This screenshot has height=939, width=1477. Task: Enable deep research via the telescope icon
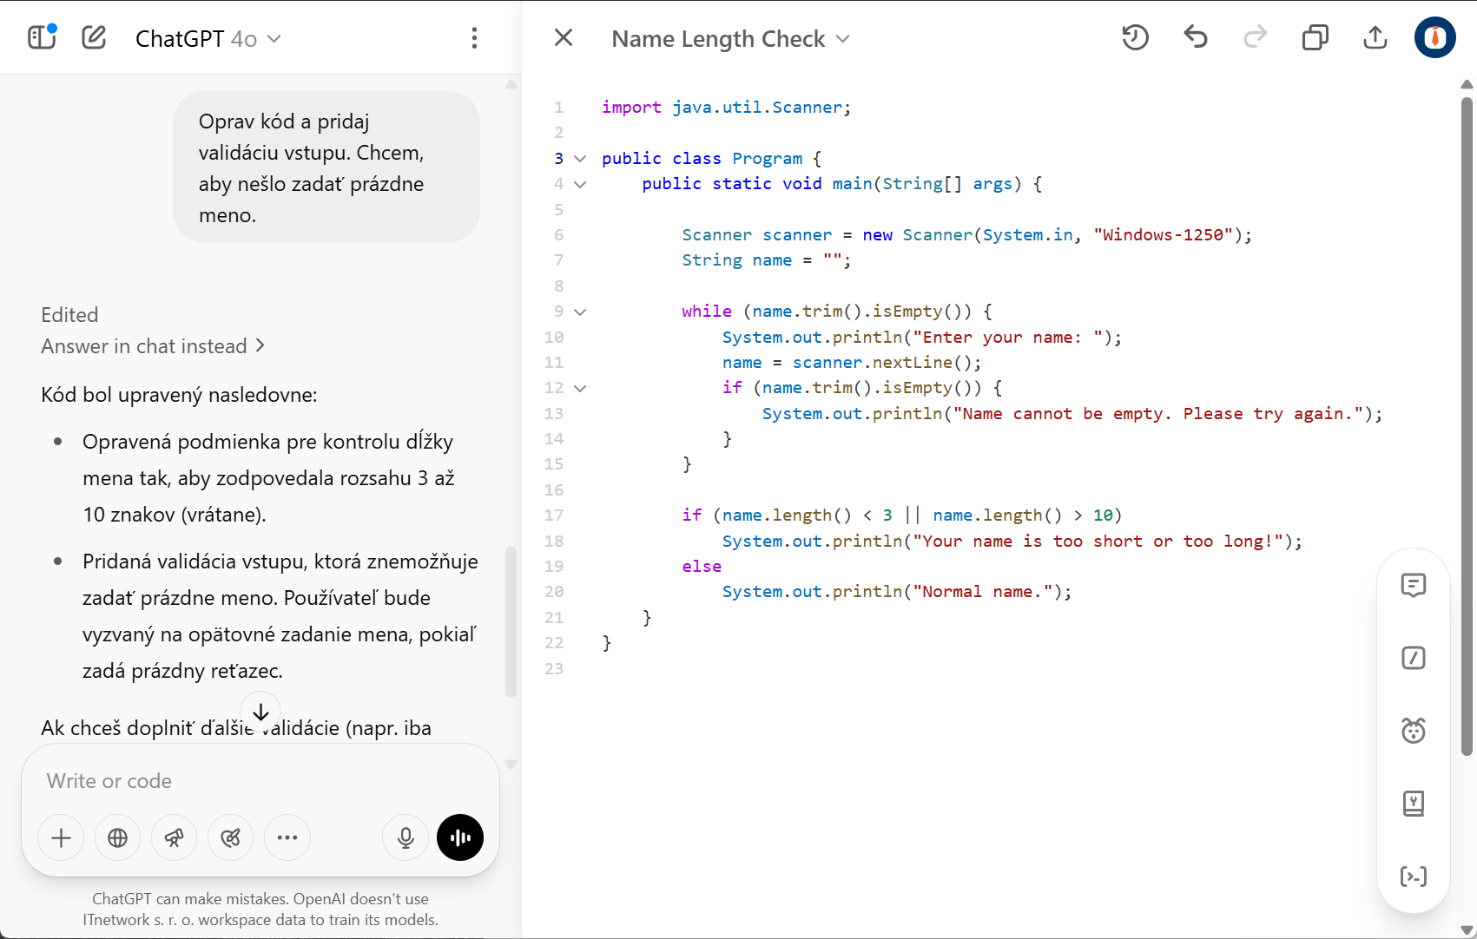174,837
